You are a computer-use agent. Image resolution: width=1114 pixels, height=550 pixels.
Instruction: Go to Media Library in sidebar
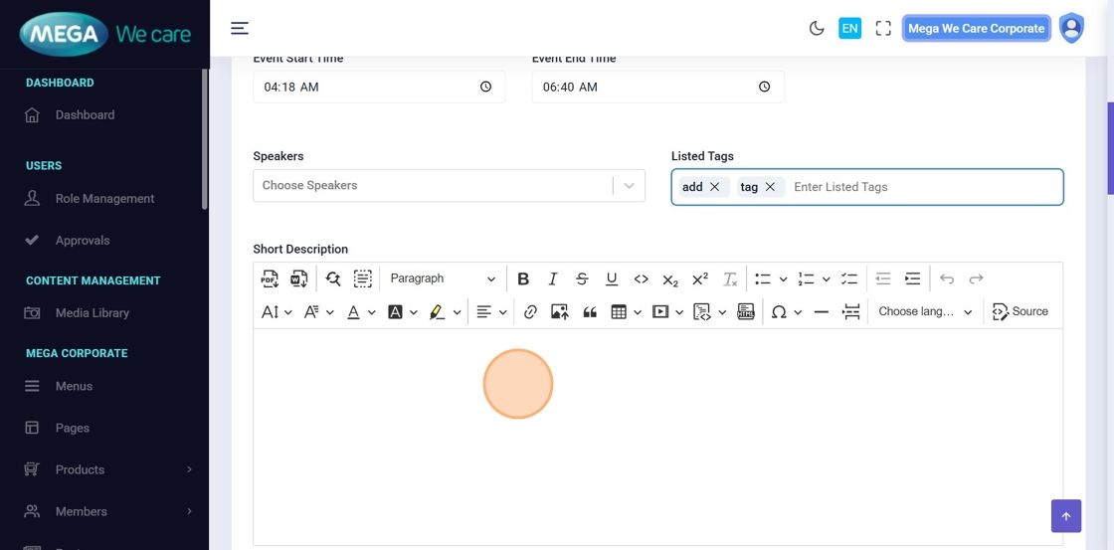point(92,313)
